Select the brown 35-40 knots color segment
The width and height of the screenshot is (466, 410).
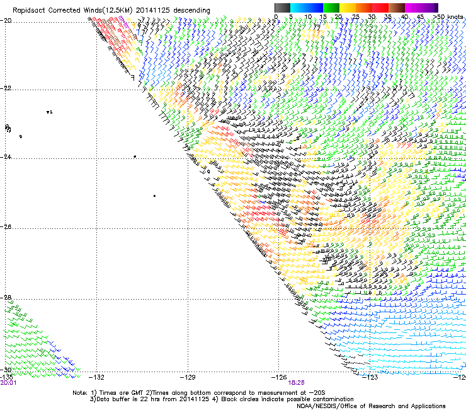[397, 8]
